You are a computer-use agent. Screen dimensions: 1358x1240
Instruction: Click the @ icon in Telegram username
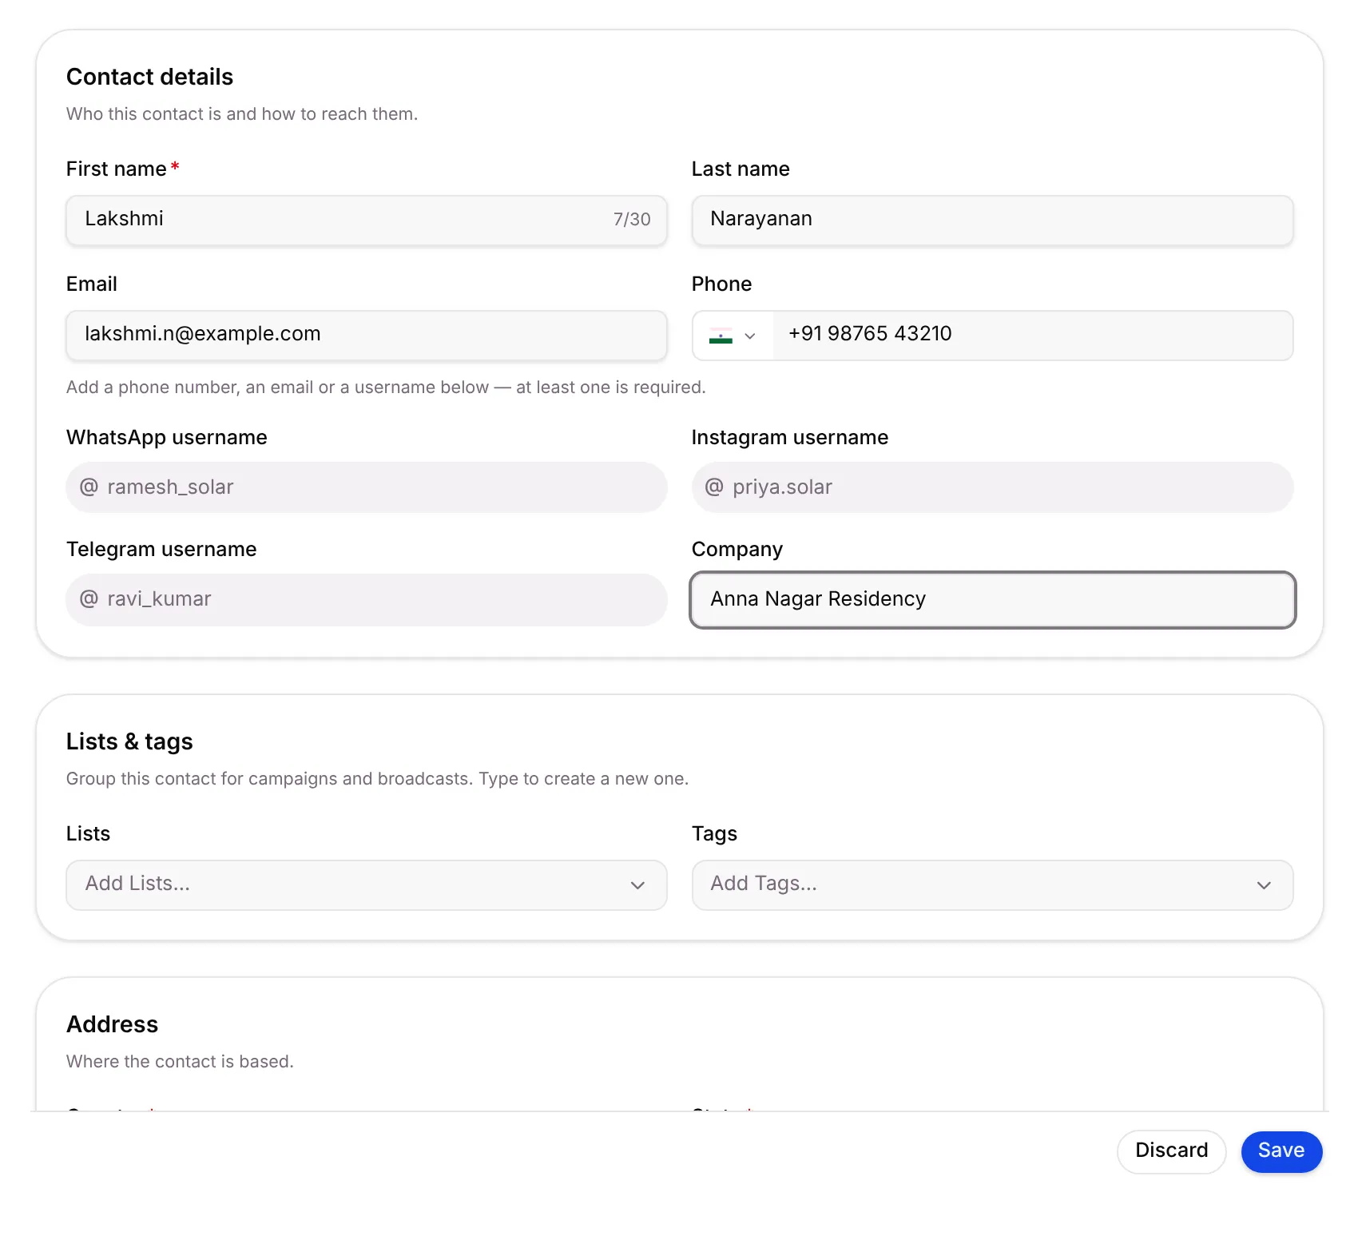[x=89, y=598]
